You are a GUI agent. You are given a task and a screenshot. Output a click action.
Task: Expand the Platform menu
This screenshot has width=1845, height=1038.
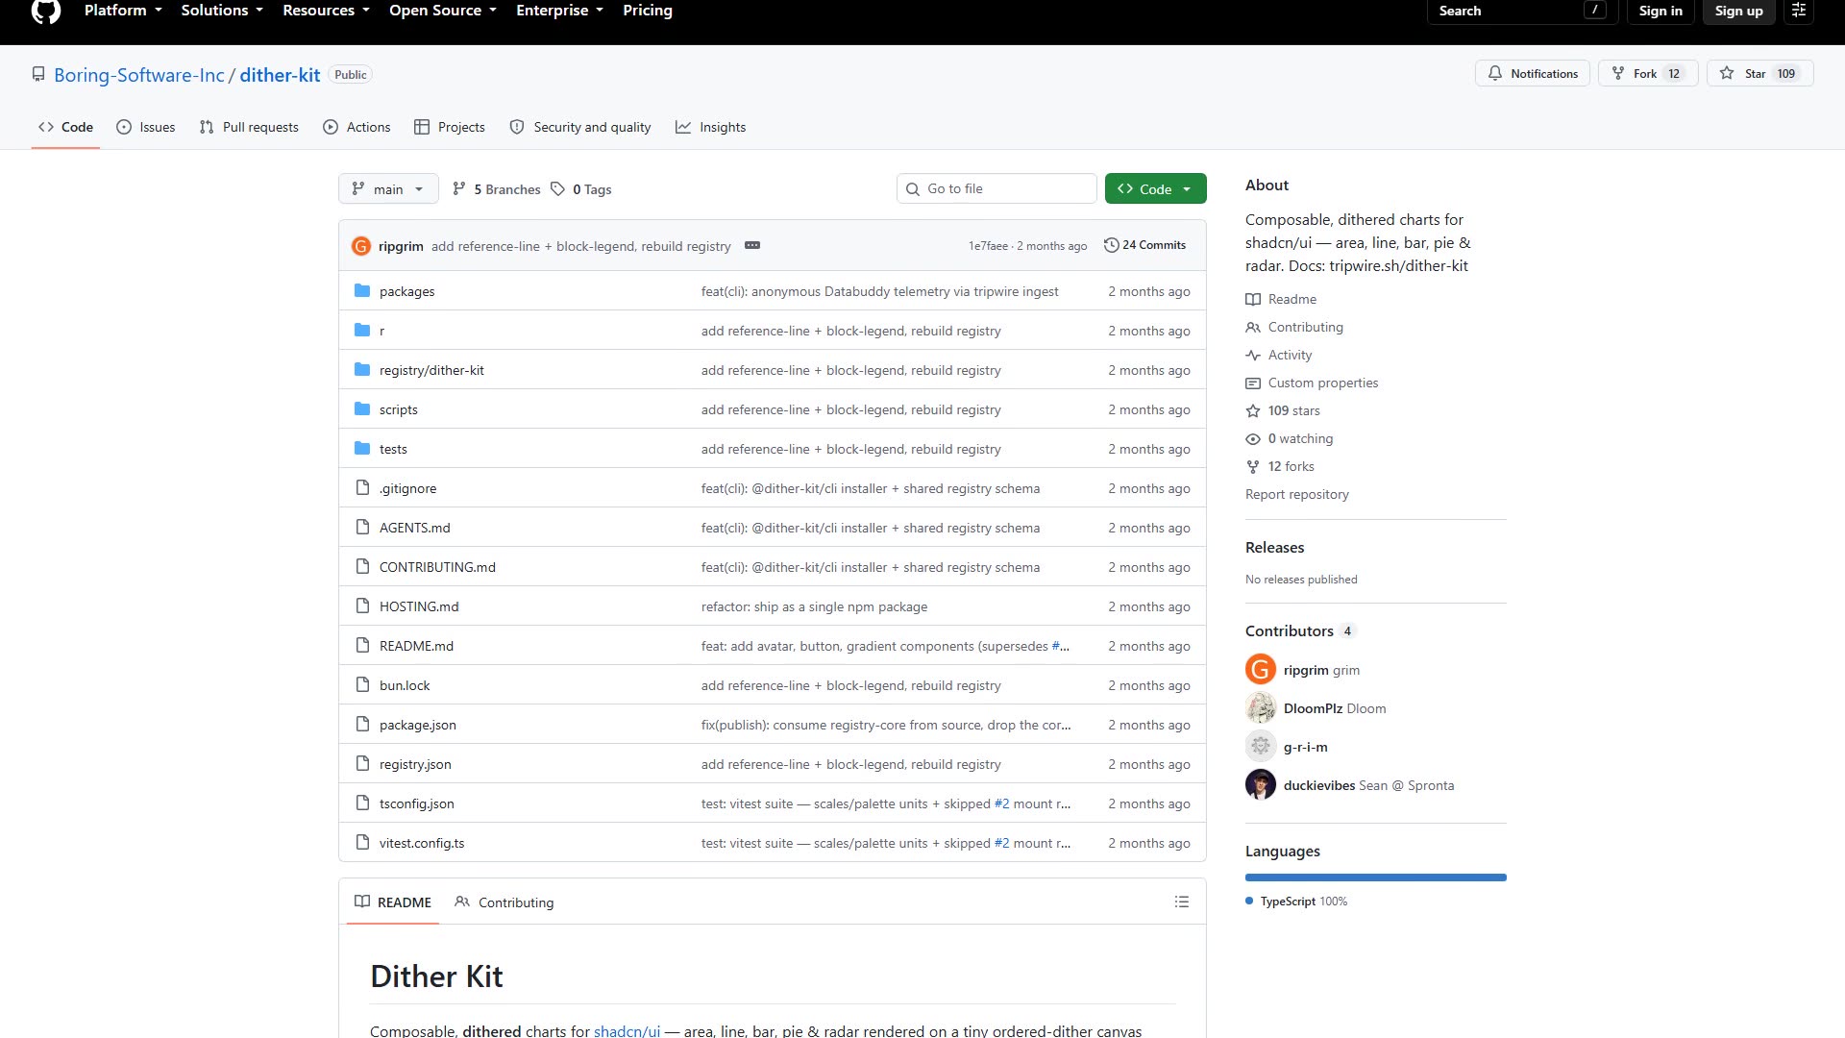[x=123, y=11]
